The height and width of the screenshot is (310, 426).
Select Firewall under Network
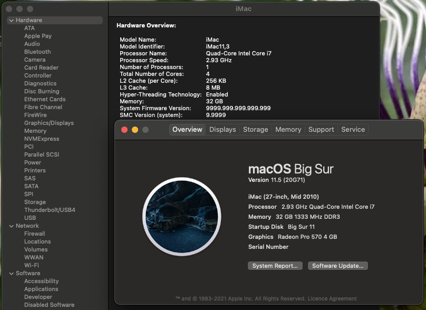click(34, 234)
